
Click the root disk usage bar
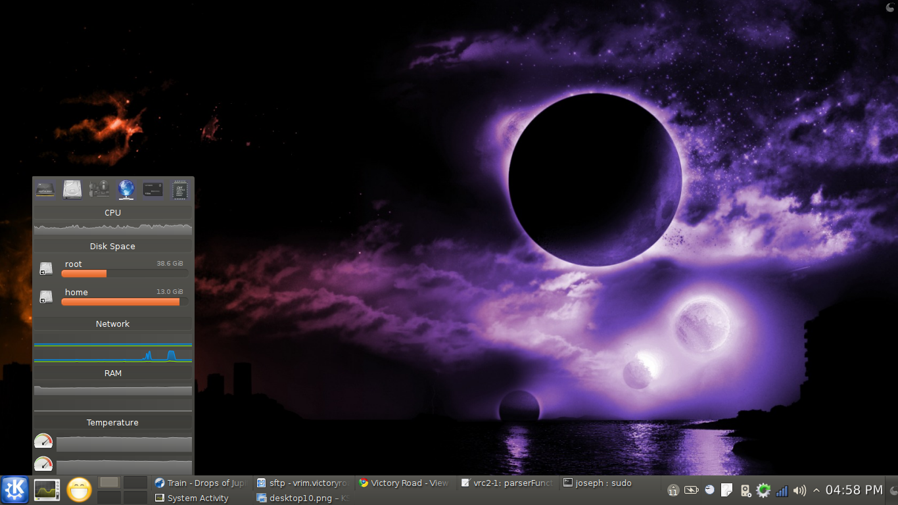124,273
